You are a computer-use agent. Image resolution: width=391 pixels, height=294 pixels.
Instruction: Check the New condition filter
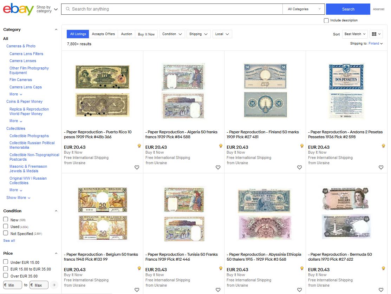[x=6, y=220]
